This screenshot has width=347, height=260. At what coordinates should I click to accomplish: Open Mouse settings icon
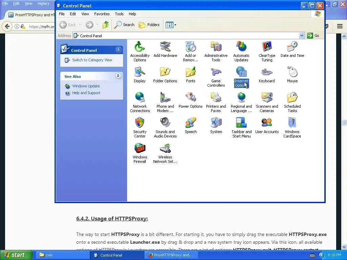(x=292, y=74)
